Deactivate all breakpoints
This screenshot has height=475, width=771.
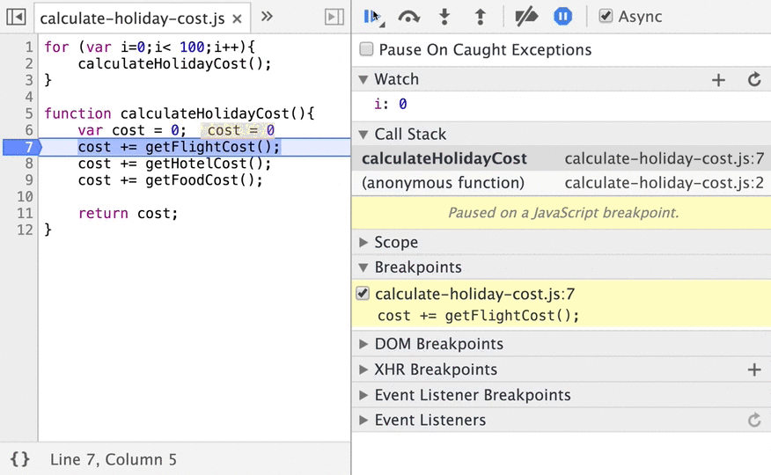click(x=525, y=17)
